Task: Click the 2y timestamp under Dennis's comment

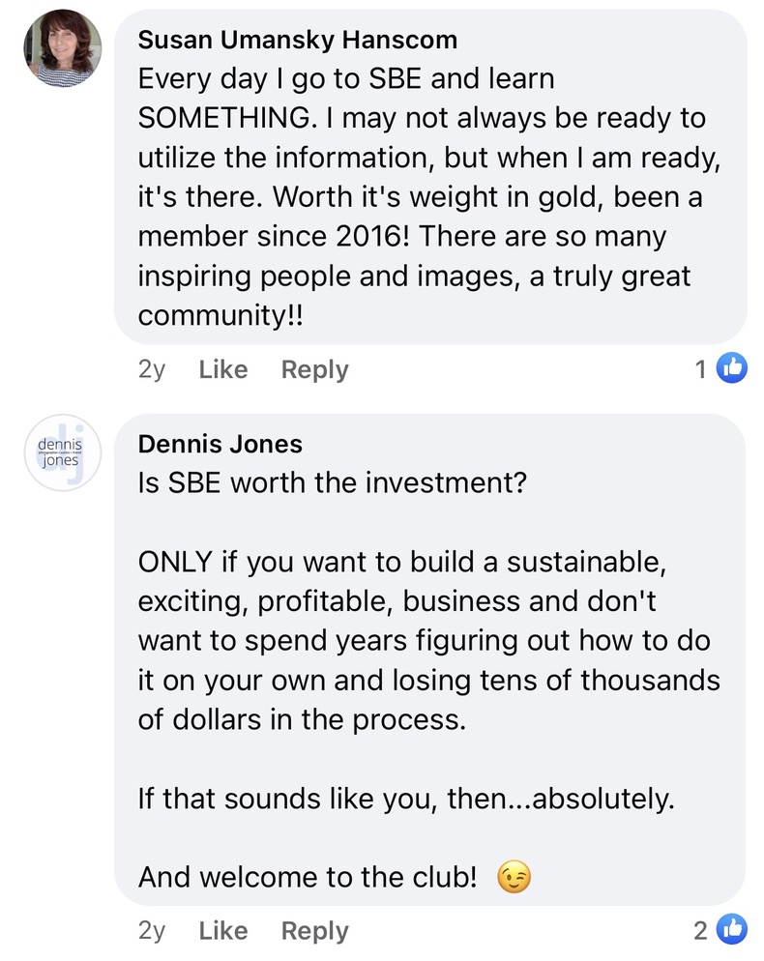Action: click(153, 930)
